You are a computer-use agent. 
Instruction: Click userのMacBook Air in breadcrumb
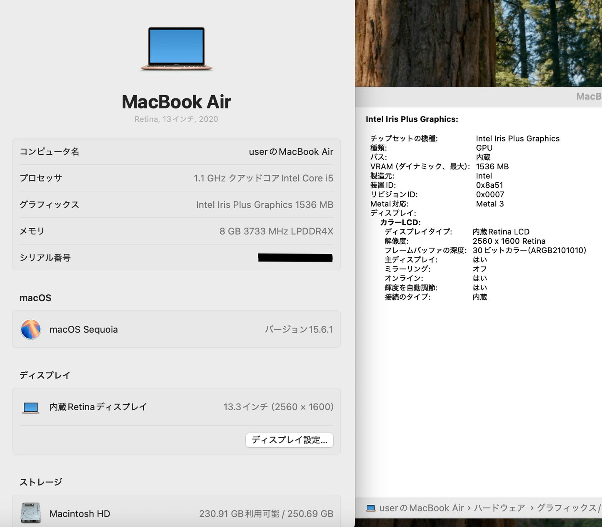coord(422,508)
